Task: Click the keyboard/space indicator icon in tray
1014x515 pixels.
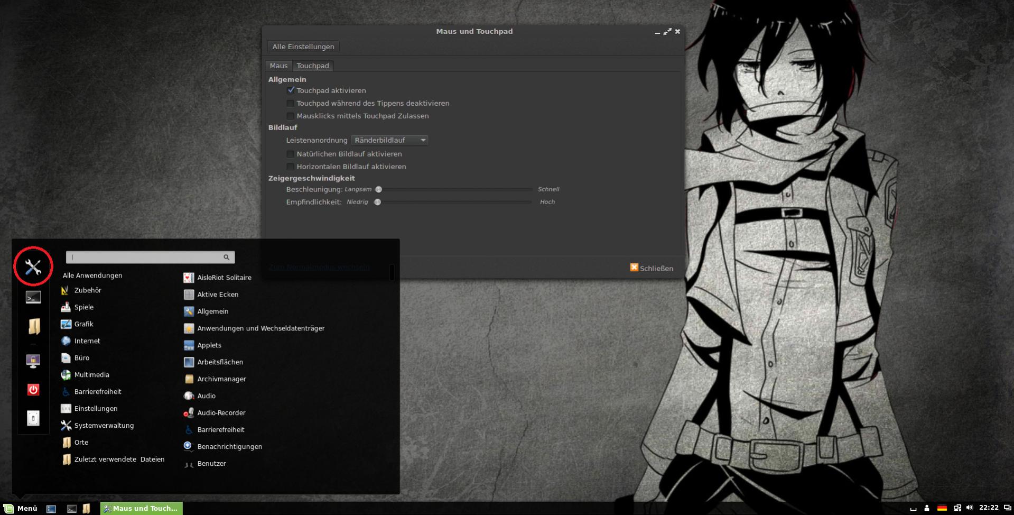Action: coord(913,509)
